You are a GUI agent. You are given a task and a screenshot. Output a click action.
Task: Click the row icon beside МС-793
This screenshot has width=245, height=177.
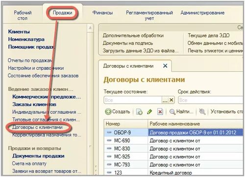click(x=109, y=164)
